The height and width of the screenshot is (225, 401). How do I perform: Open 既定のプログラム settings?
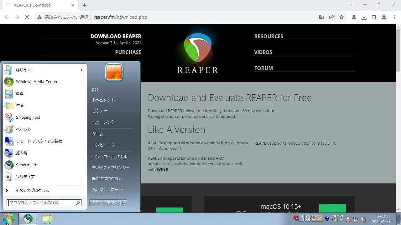tap(107, 179)
